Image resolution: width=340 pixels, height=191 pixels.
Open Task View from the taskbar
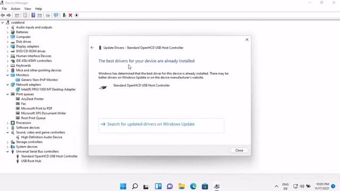(x=146, y=186)
